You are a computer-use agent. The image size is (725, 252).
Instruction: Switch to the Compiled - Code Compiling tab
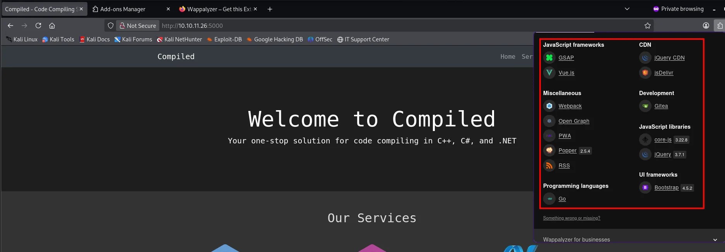[x=44, y=9]
